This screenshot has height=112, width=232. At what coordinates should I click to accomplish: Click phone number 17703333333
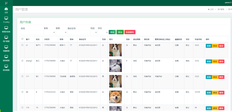[50, 92]
